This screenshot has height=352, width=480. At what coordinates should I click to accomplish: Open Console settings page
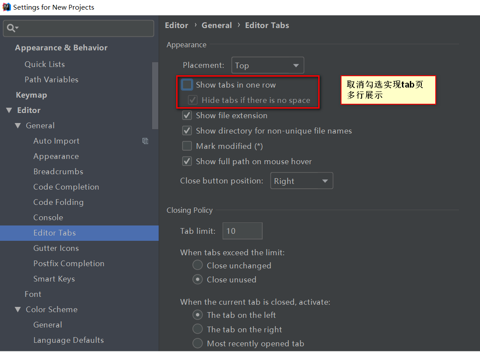click(x=48, y=218)
